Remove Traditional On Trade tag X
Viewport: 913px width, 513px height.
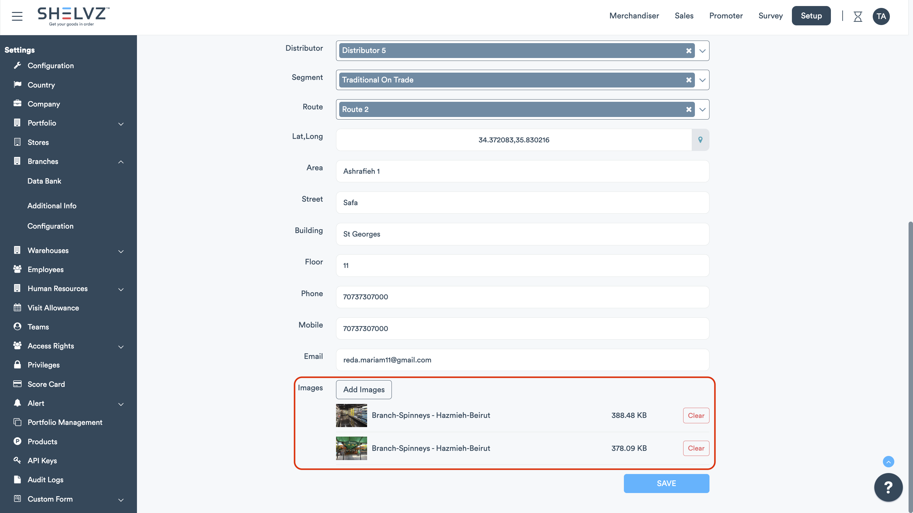(x=689, y=80)
